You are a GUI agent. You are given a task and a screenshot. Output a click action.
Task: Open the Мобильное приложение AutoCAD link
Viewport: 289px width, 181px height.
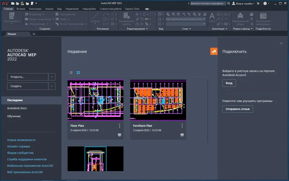point(30,166)
